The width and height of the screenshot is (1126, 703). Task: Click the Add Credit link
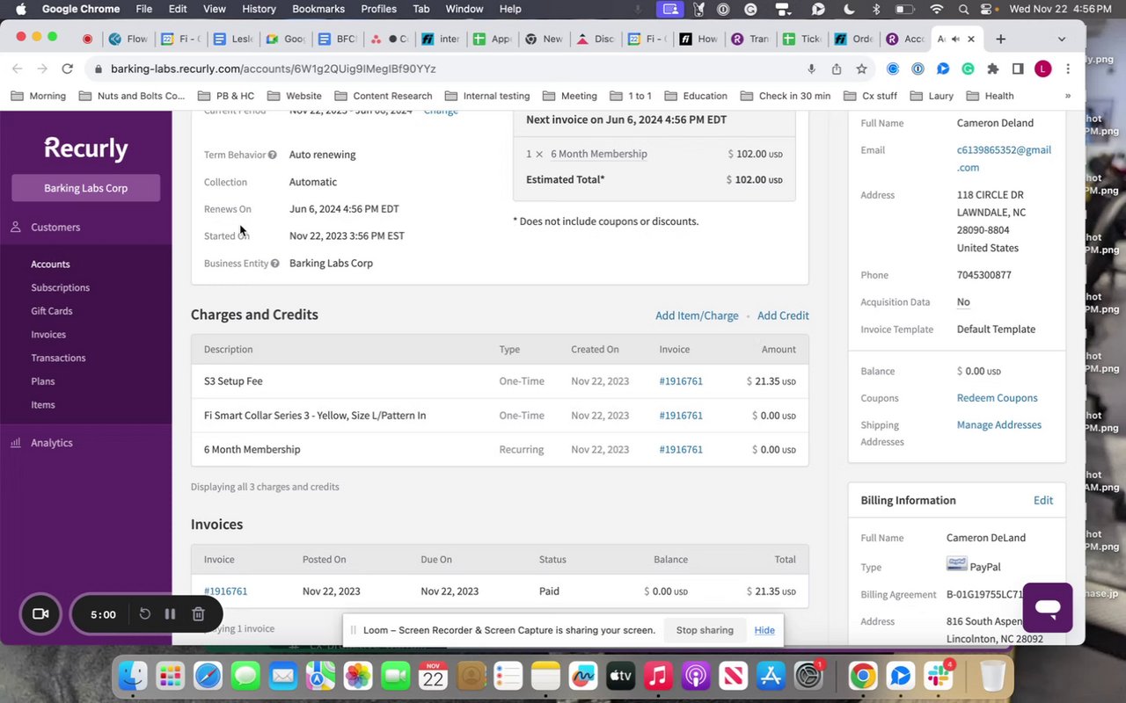click(x=783, y=315)
